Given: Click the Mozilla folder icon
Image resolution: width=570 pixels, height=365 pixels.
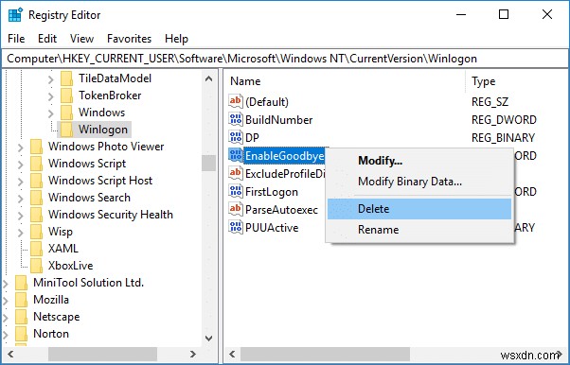Looking at the screenshot, I should [x=21, y=300].
